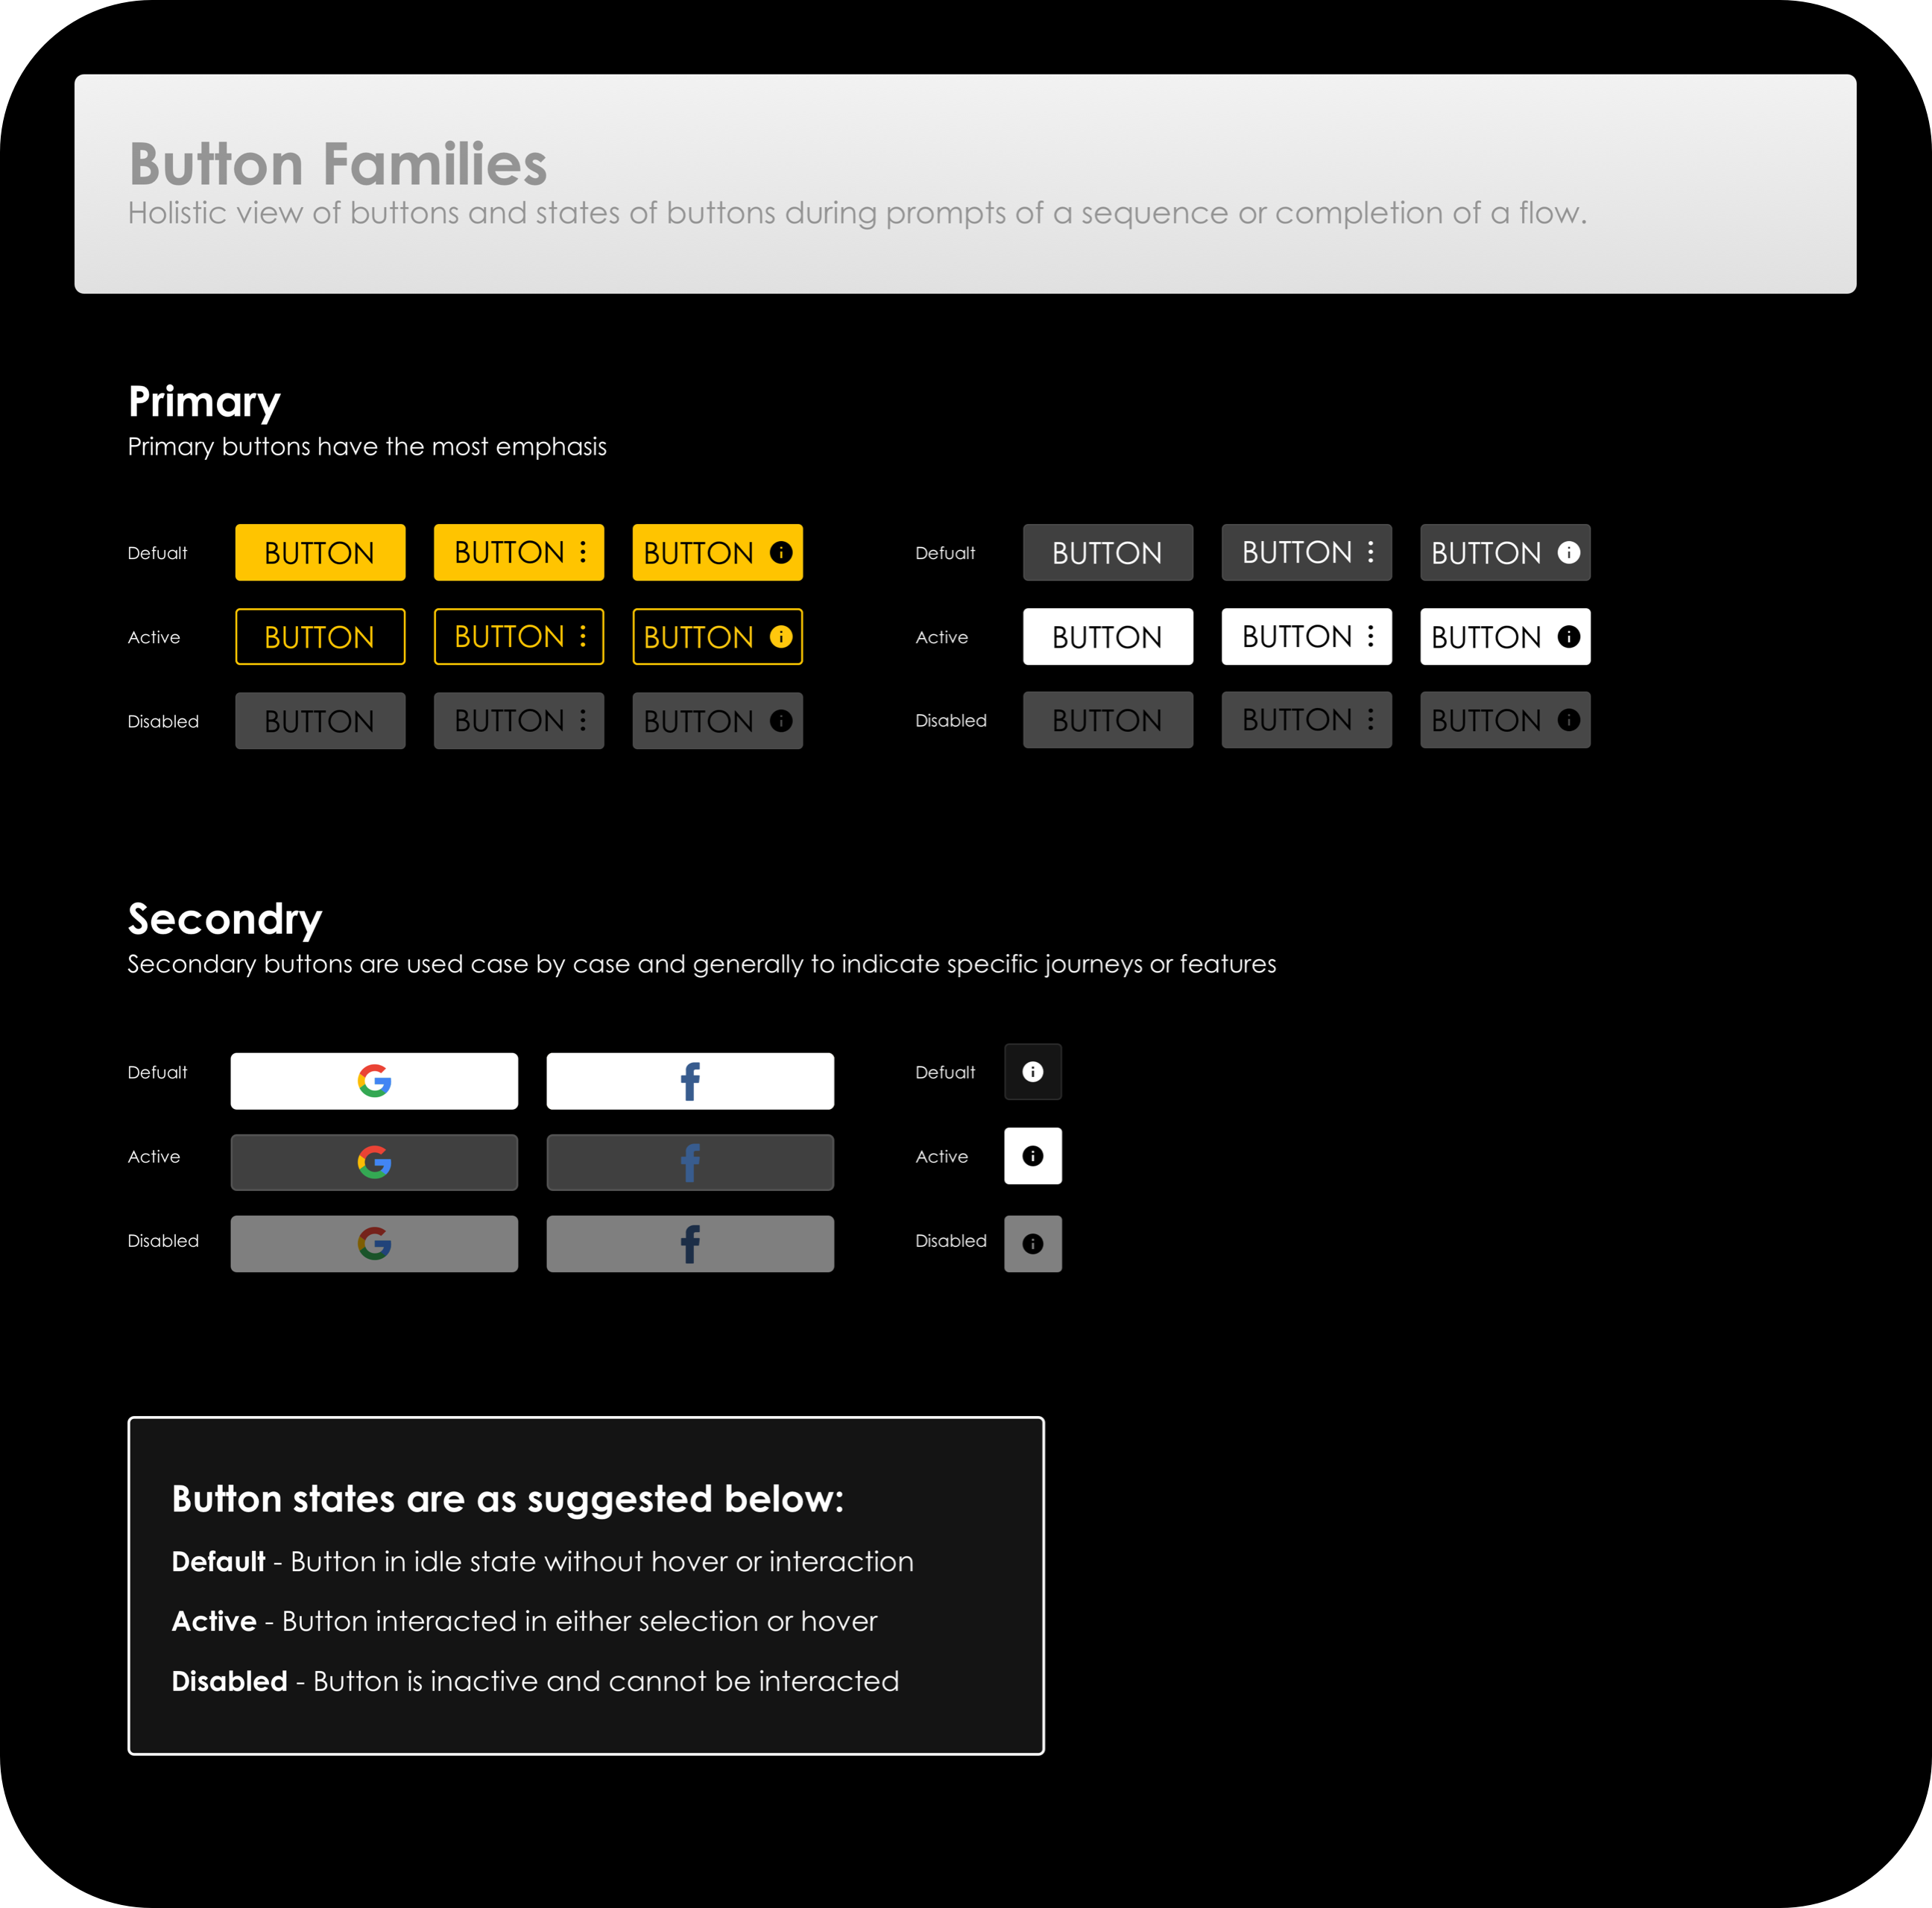Click the active Facebook login button

coord(689,1162)
